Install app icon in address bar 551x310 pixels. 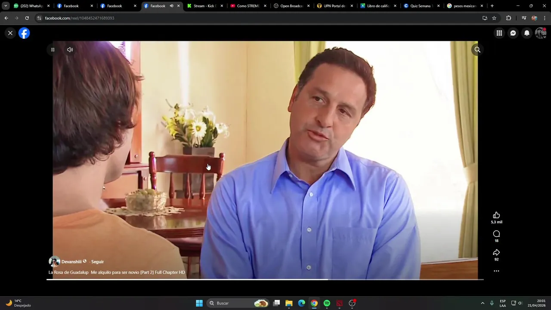click(485, 18)
